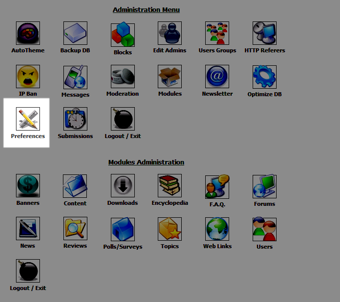Click the Modules Administration heading
This screenshot has width=340, height=302.
[x=146, y=162]
